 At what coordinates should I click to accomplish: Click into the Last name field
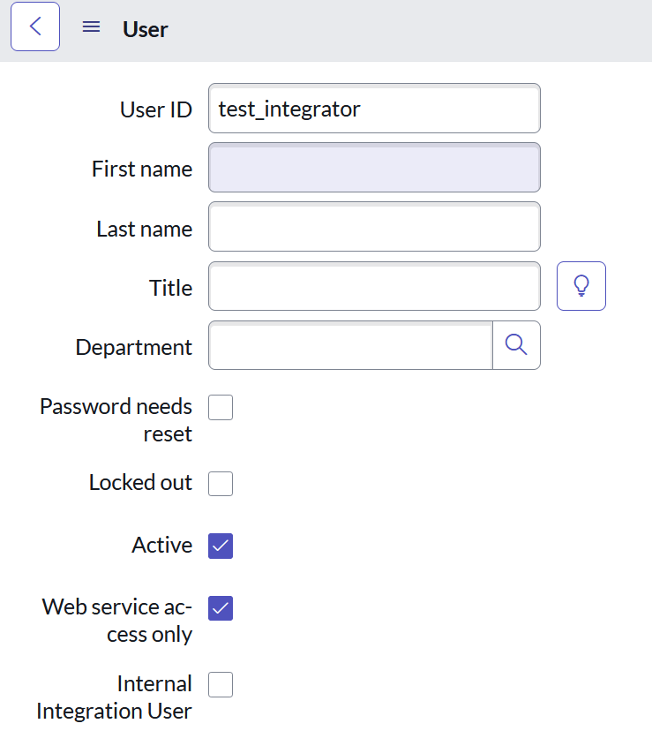point(374,228)
